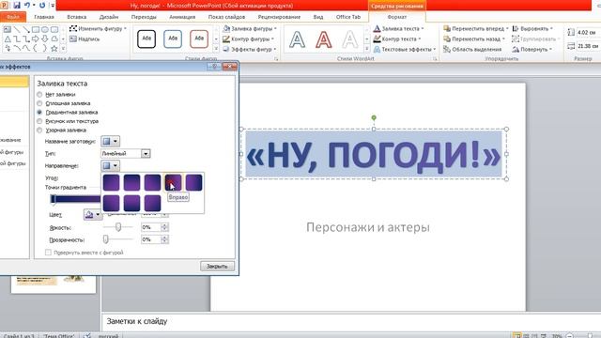
Task: Open the Тип gradient type combo box
Action: pyautogui.click(x=126, y=154)
